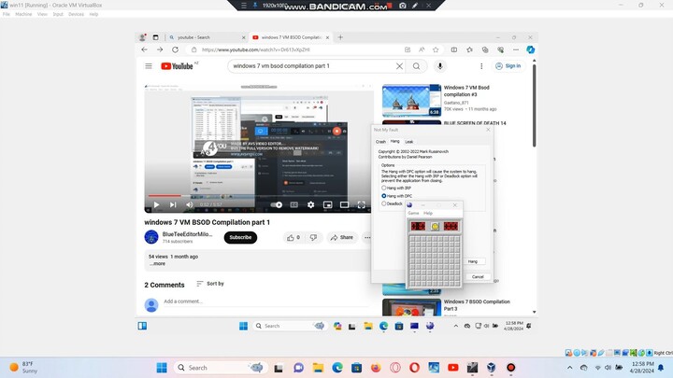The height and width of the screenshot is (378, 673).
Task: Subscribe to BlueTeeEditorMilo channel
Action: click(x=240, y=237)
